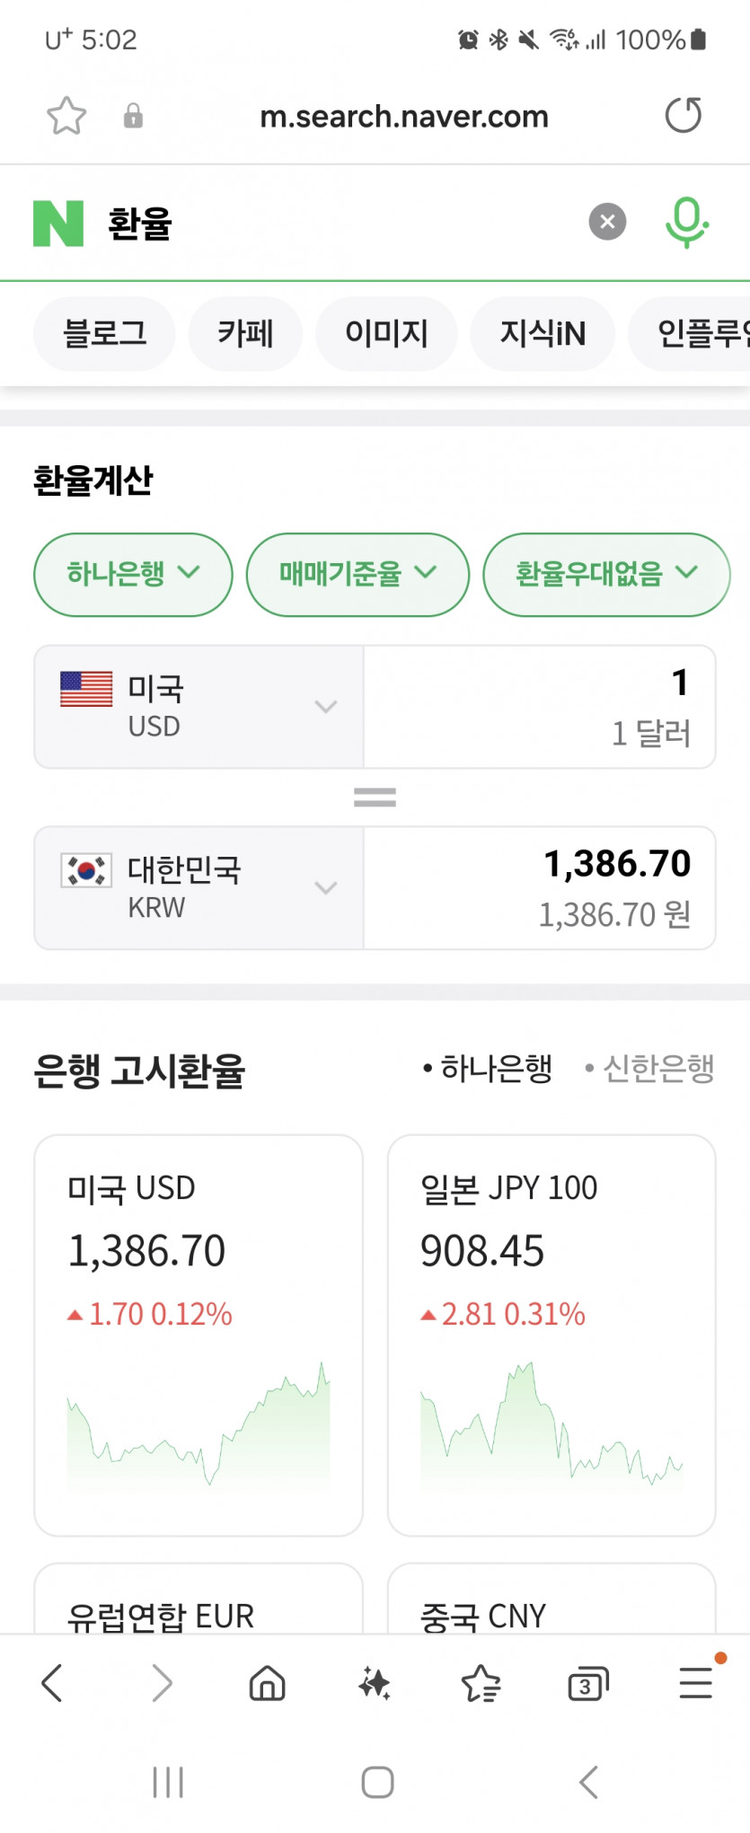Select 하나은행 in bank rate toggle
Image resolution: width=750 pixels, height=1833 pixels.
[x=488, y=1069]
